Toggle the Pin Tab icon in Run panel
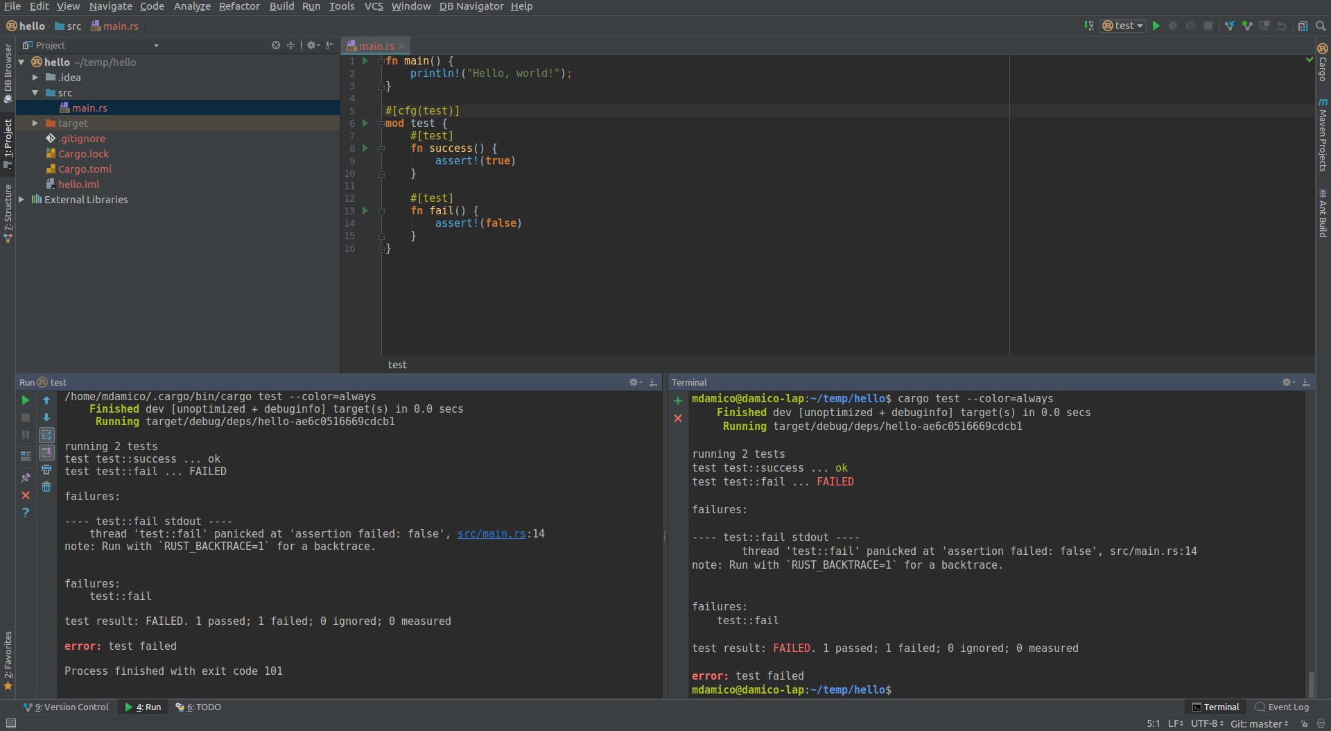Viewport: 1331px width, 731px height. tap(26, 477)
